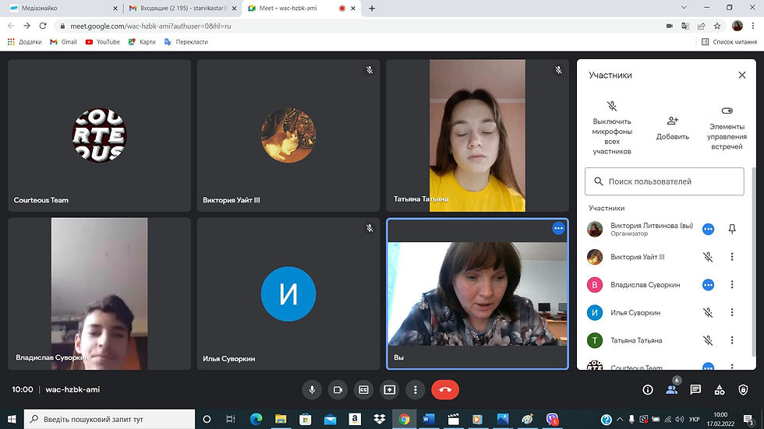Open more options in the bottom control bar
The height and width of the screenshot is (429, 764).
[x=415, y=389]
